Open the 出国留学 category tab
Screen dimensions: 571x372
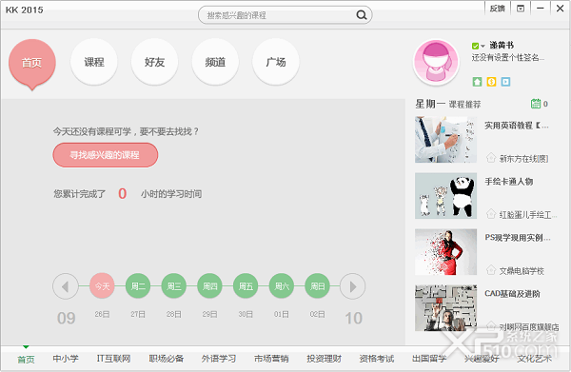tap(429, 359)
